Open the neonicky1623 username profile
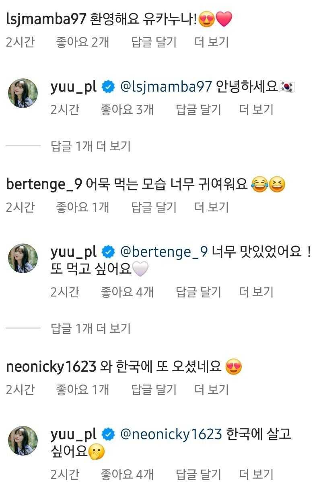This screenshot has height=487, width=315. coord(51,367)
